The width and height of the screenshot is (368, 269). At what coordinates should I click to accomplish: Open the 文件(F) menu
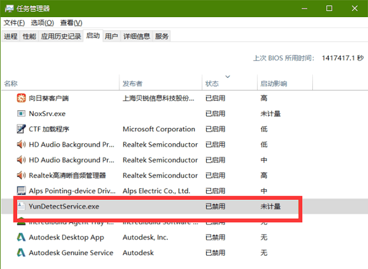[x=14, y=23]
